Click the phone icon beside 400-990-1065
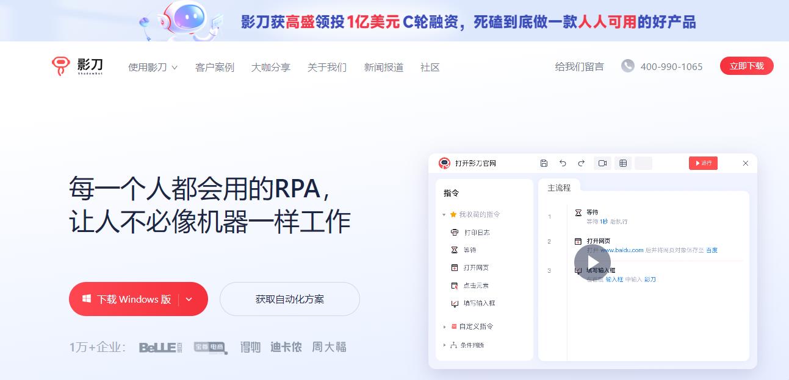This screenshot has width=789, height=380. [x=627, y=66]
